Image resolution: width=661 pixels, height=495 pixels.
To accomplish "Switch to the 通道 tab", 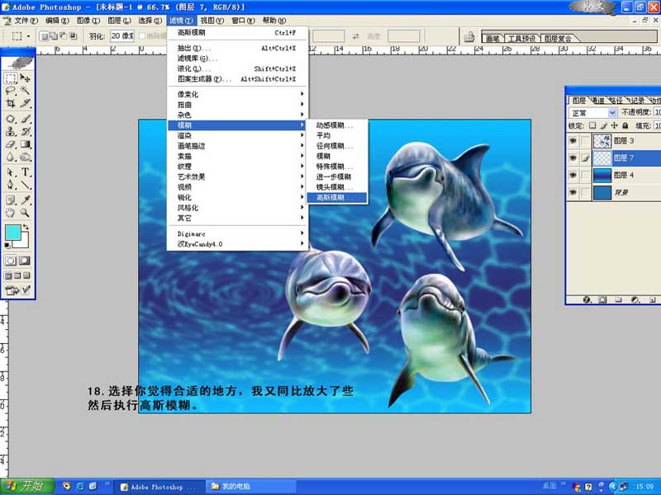I will [x=597, y=101].
